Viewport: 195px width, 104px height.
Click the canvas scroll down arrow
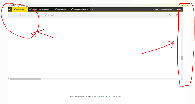click(182, 77)
